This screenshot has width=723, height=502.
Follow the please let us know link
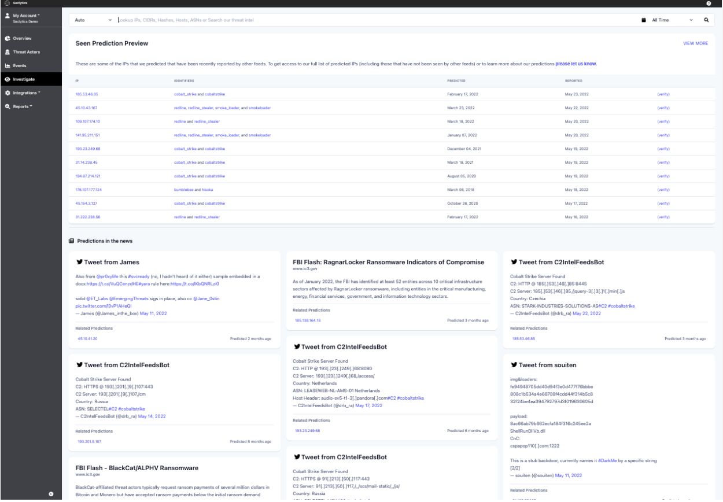click(576, 64)
